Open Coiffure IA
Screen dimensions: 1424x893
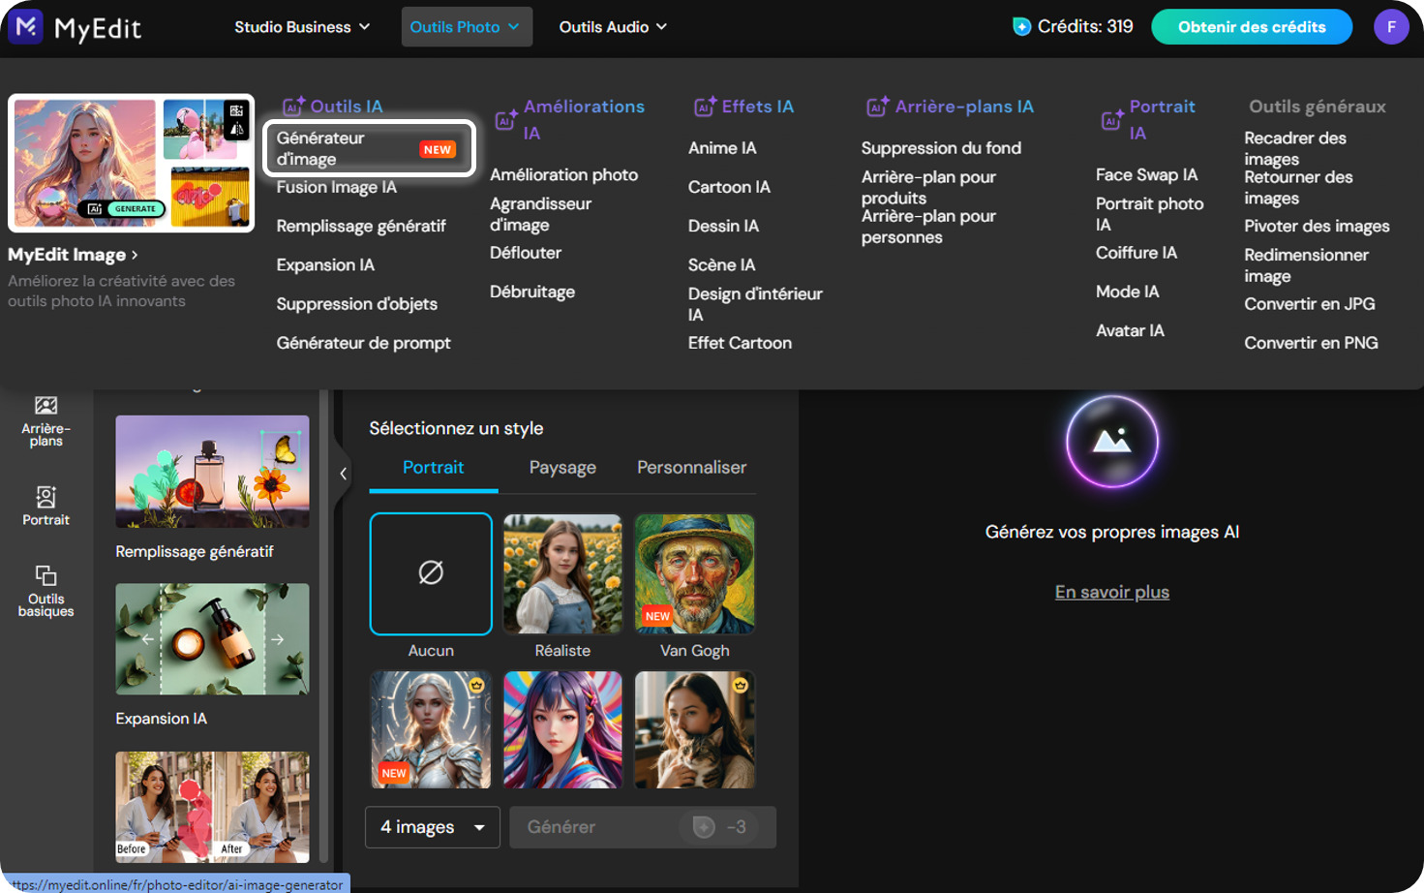1136,253
